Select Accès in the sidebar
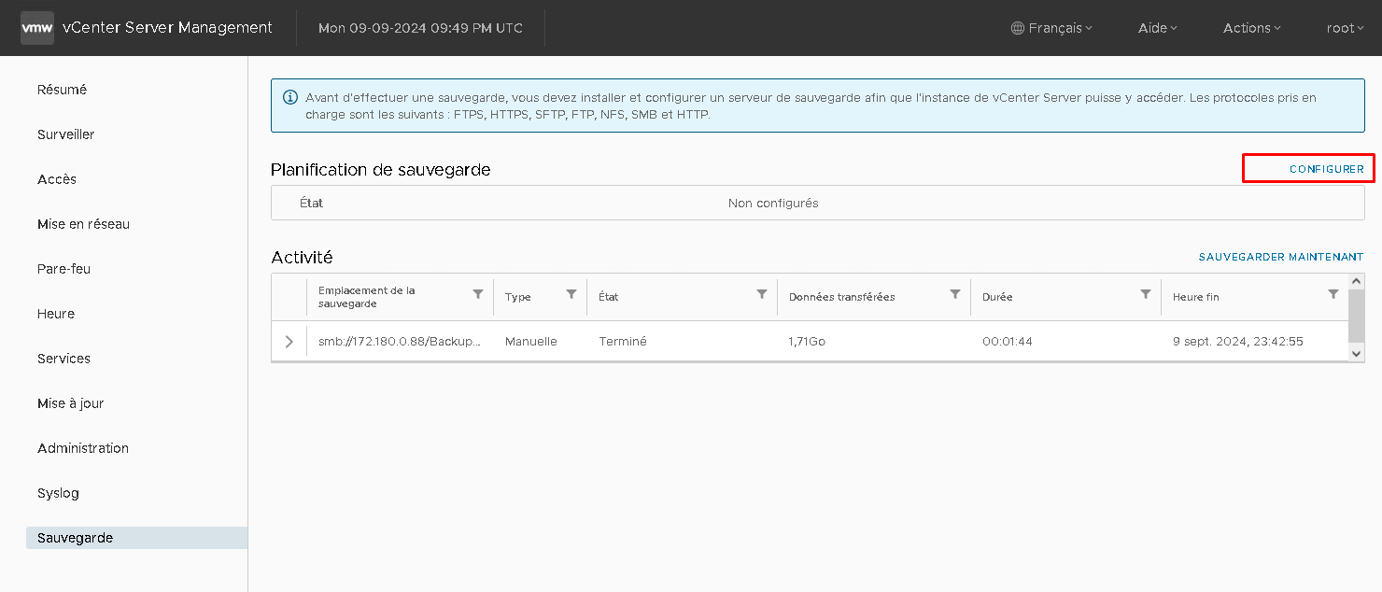Screen dimensions: 1382x592 tap(57, 179)
